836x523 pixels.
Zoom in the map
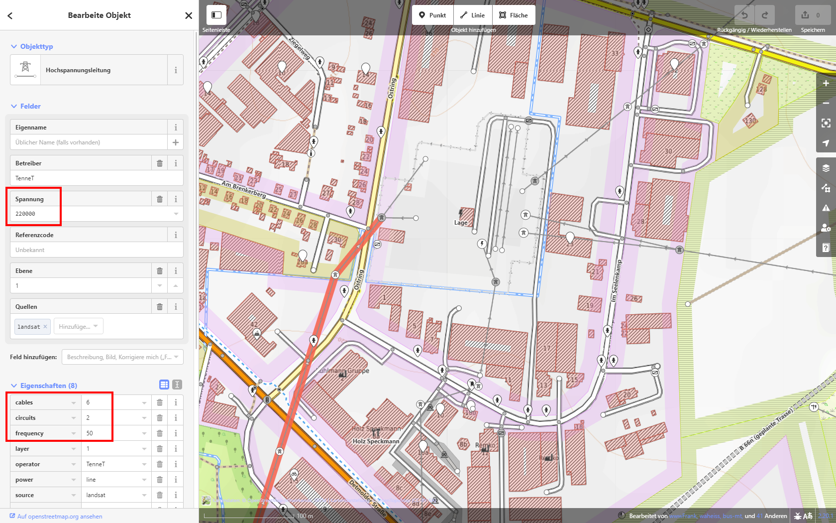tap(826, 83)
